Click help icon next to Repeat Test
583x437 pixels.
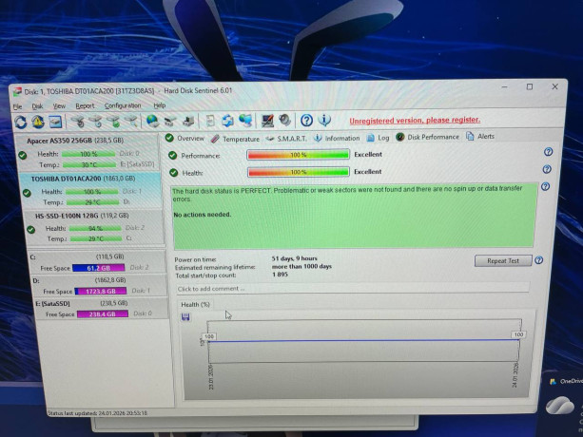coord(538,260)
